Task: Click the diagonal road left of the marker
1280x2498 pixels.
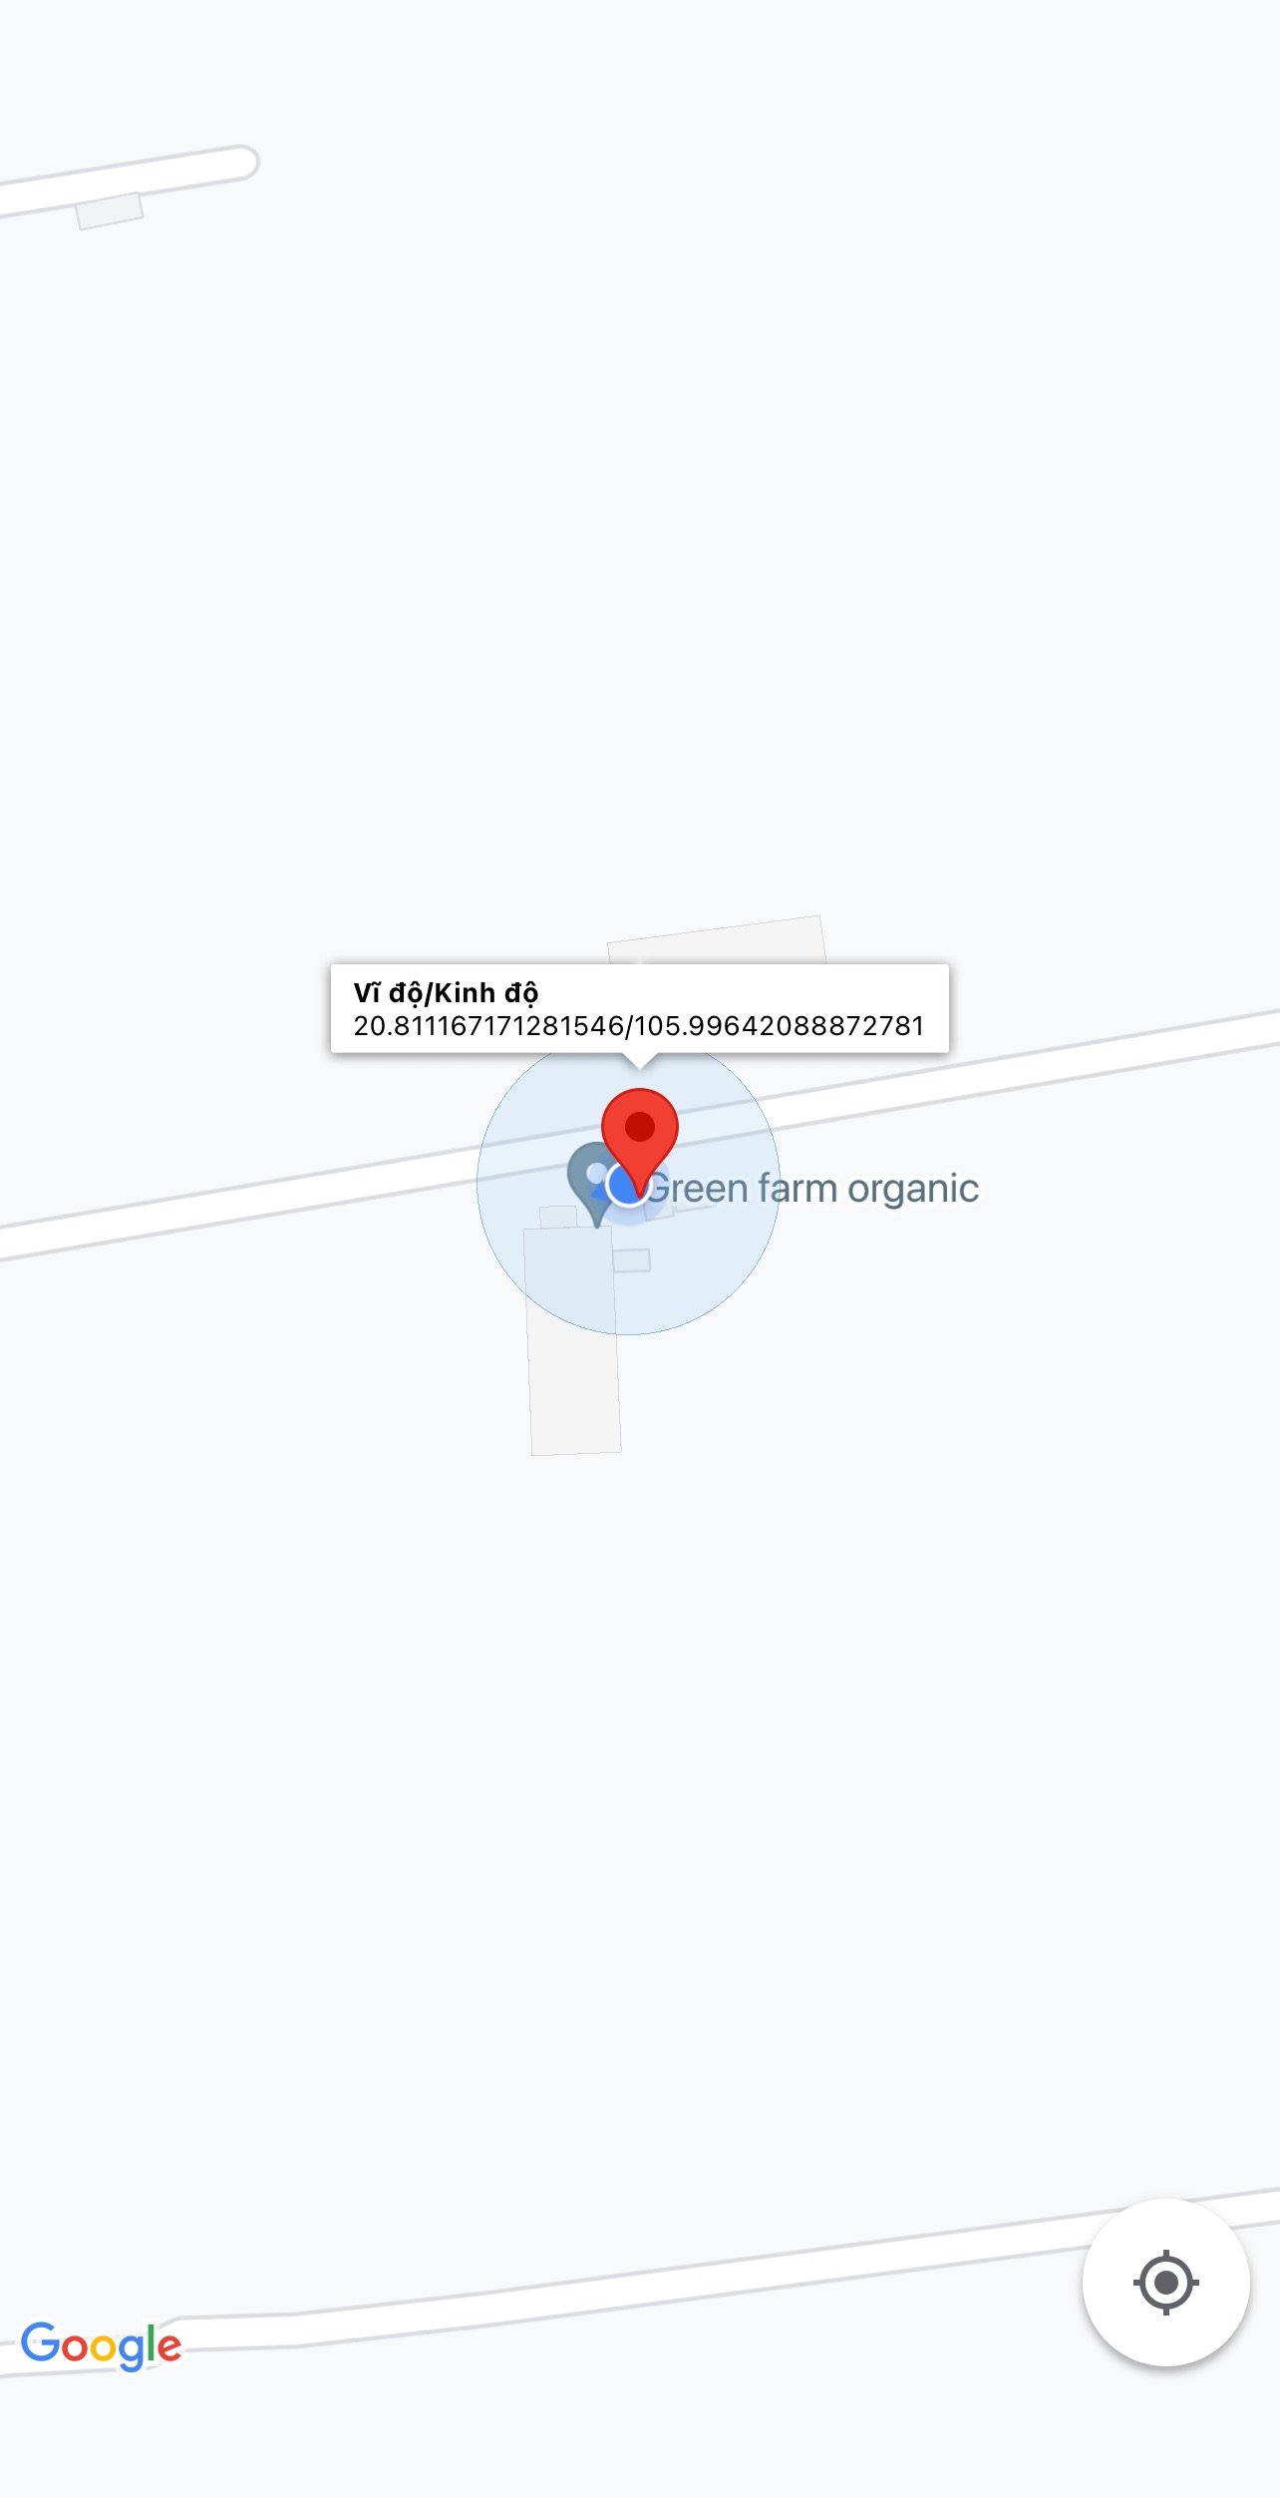Action: coord(239,1206)
